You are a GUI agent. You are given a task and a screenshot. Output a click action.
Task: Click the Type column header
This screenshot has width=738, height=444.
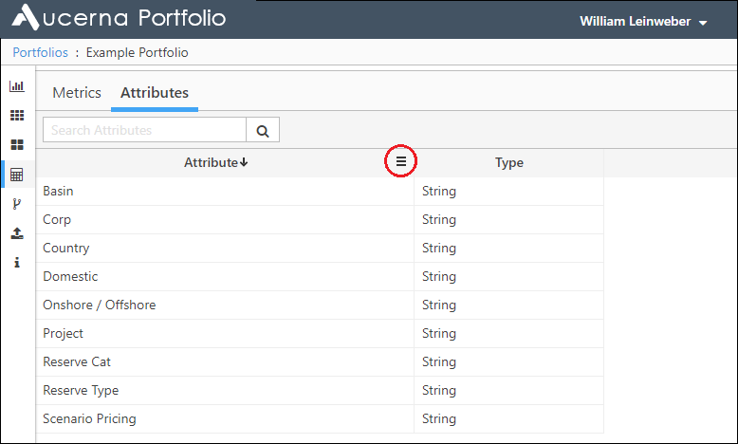tap(508, 162)
